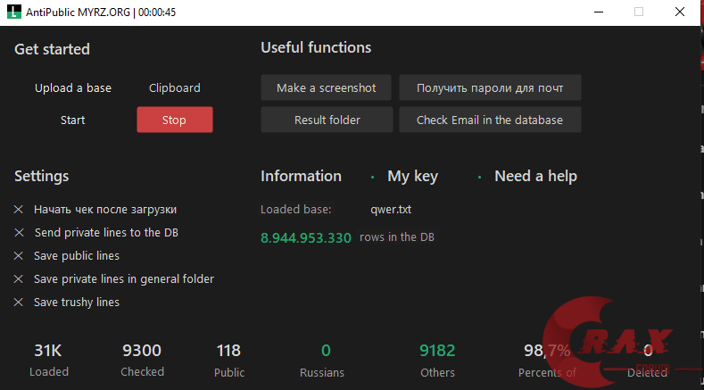Click 'Check Email in the database'
This screenshot has width=704, height=390.
tap(490, 120)
